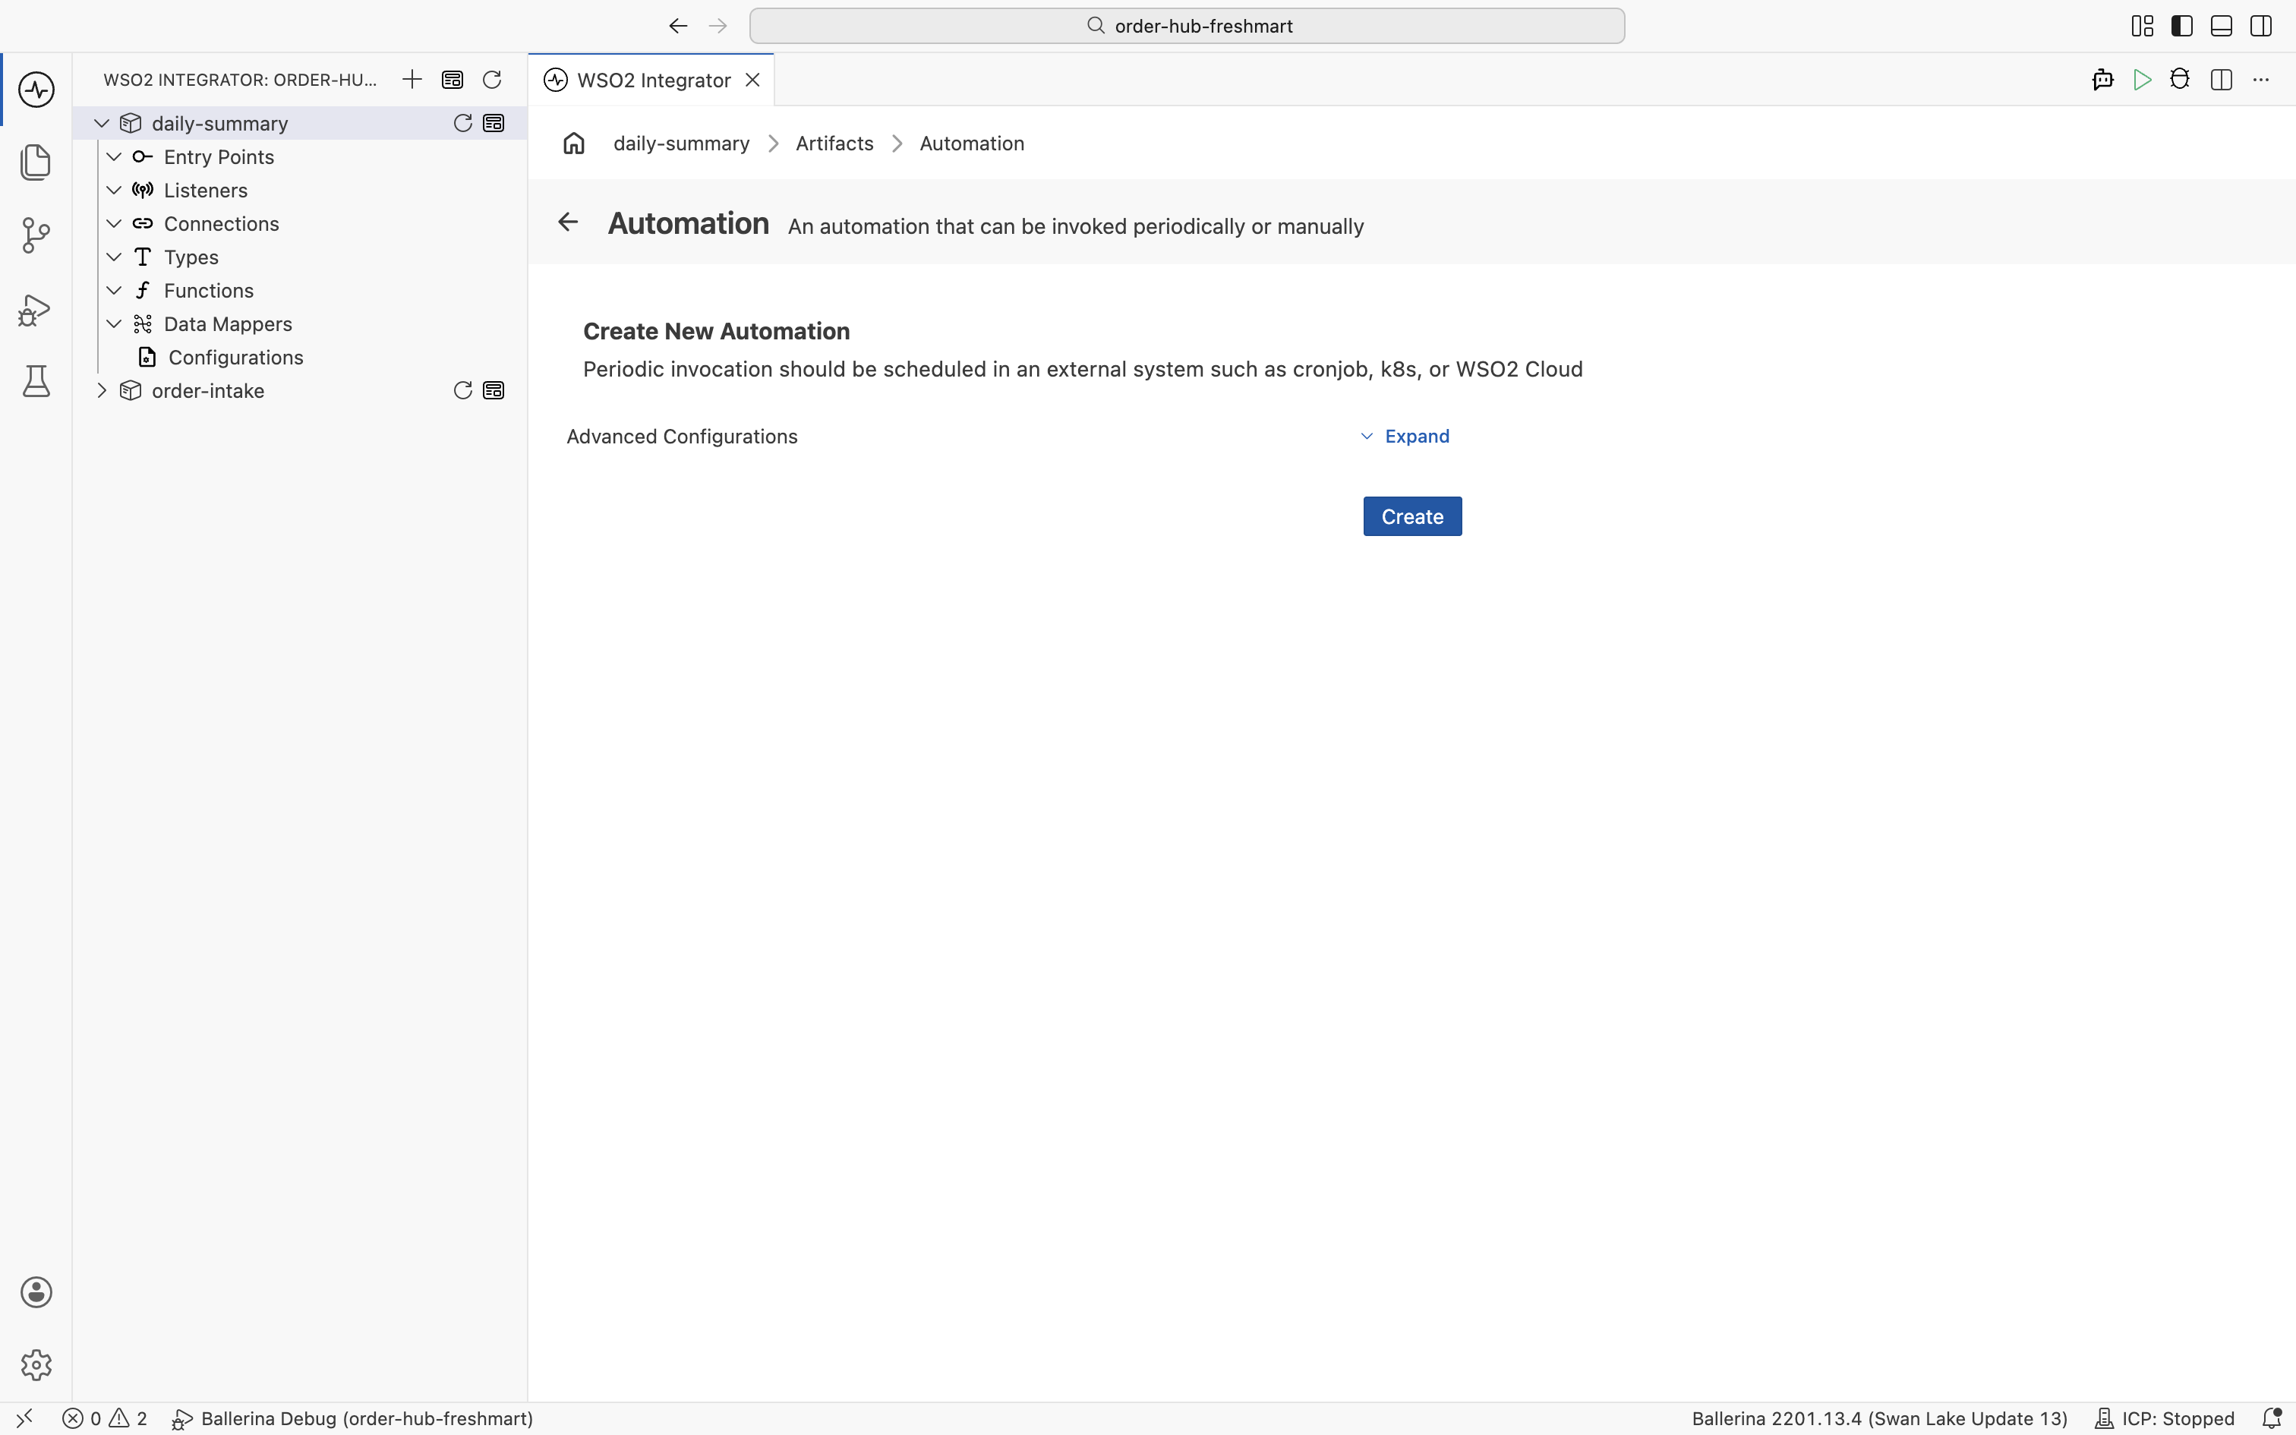Toggle secondary side bar layout icon

tap(2261, 26)
